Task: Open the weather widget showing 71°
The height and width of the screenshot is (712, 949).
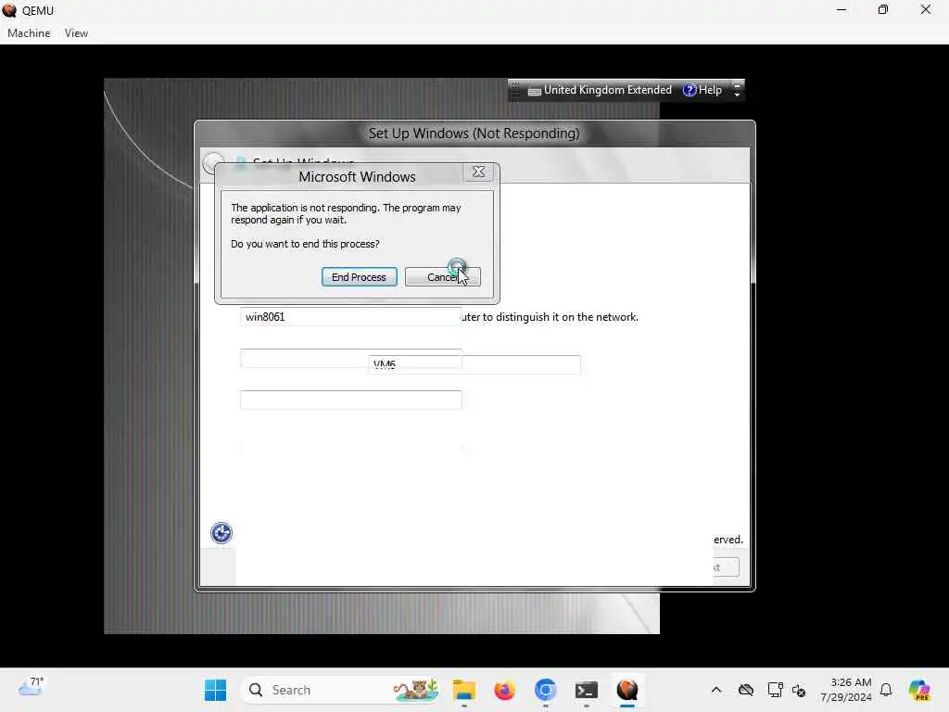Action: (x=31, y=687)
